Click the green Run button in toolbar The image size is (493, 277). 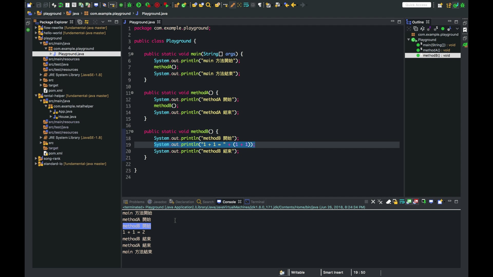point(138,5)
